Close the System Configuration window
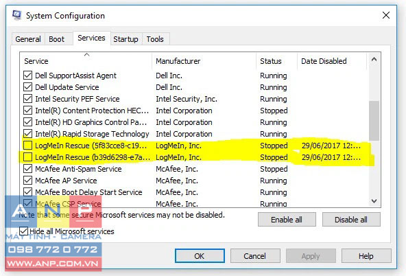 click(386, 15)
